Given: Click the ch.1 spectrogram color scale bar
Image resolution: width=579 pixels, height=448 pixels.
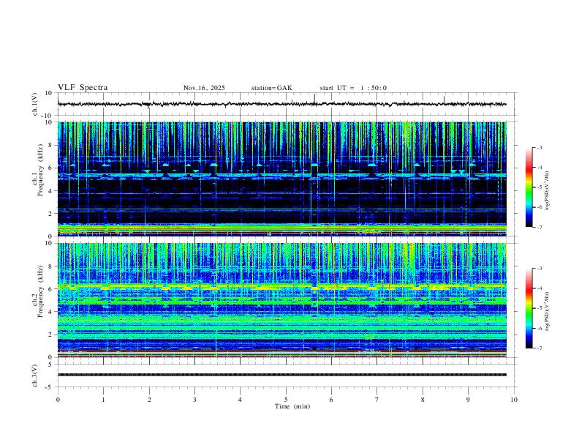Looking at the screenshot, I should click(529, 187).
